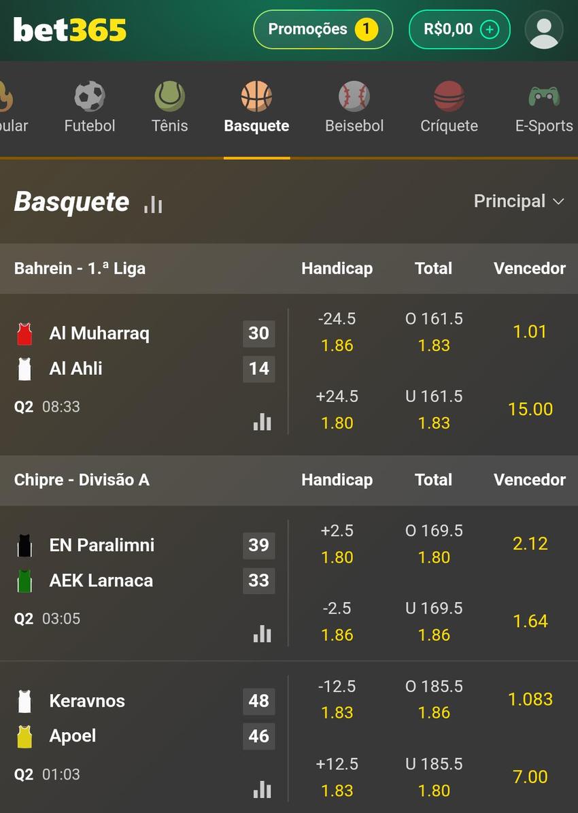Open the Principal market dropdown
The width and height of the screenshot is (578, 813).
tap(520, 201)
